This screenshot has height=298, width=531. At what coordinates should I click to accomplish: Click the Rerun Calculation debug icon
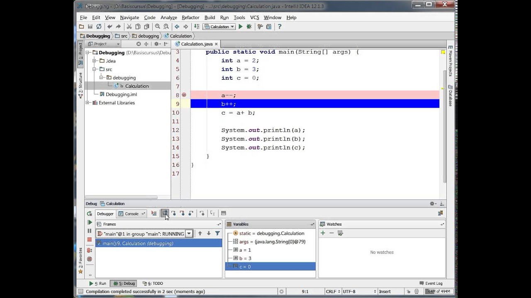tap(89, 214)
